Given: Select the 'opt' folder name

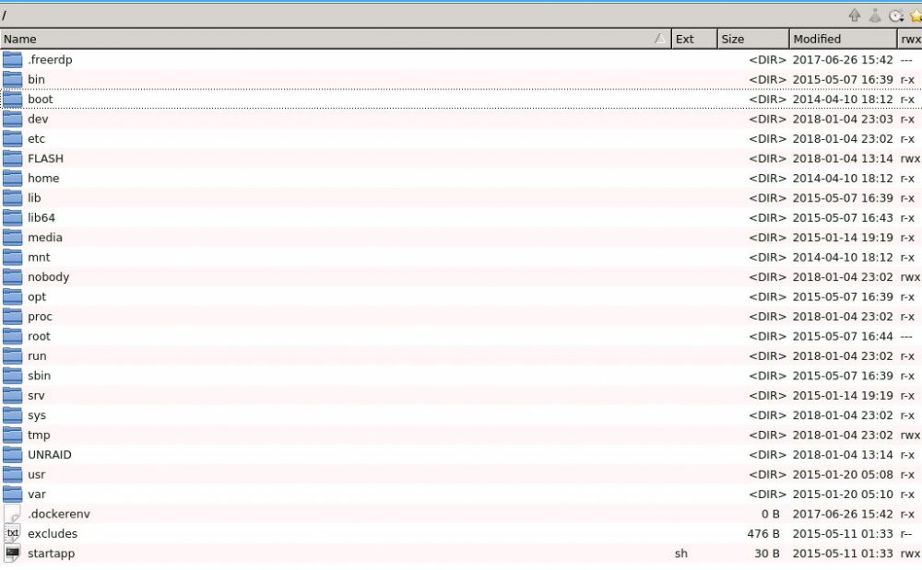Looking at the screenshot, I should 37,297.
